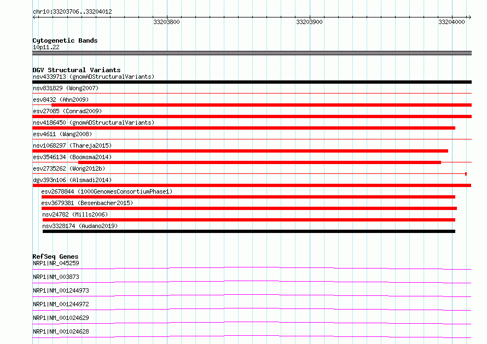Select the black nsv3328174 variant bar
The width and height of the screenshot is (487, 344).
[249, 231]
